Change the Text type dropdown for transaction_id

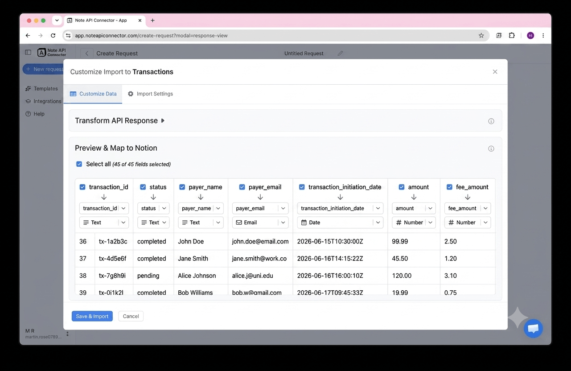(104, 223)
